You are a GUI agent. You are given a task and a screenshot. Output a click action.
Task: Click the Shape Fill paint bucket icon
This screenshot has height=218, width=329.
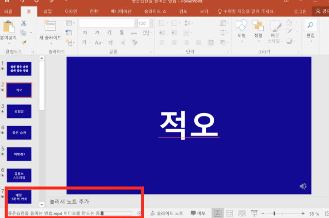click(x=289, y=22)
